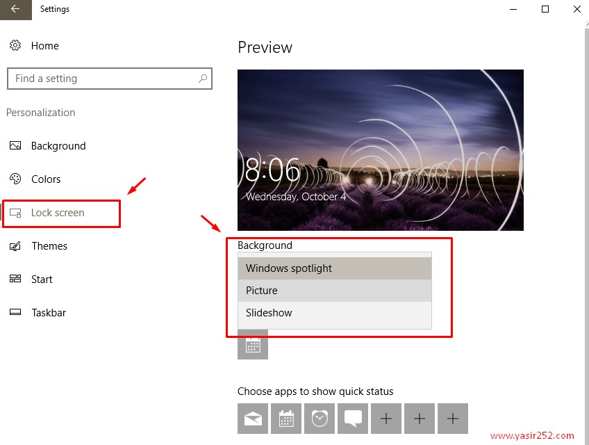Open Themes settings in the sidebar
The height and width of the screenshot is (445, 589).
pyautogui.click(x=49, y=245)
